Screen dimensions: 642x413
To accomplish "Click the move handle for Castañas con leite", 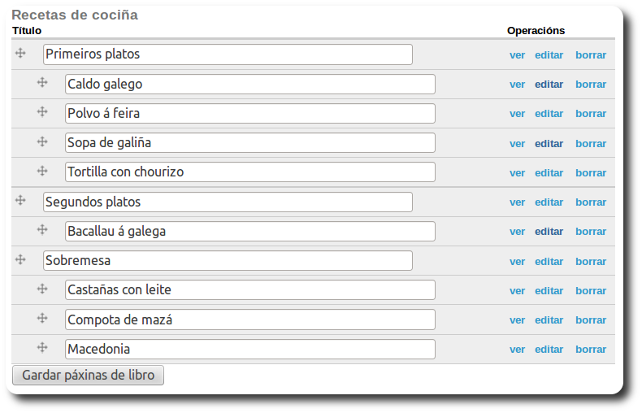I will (43, 289).
